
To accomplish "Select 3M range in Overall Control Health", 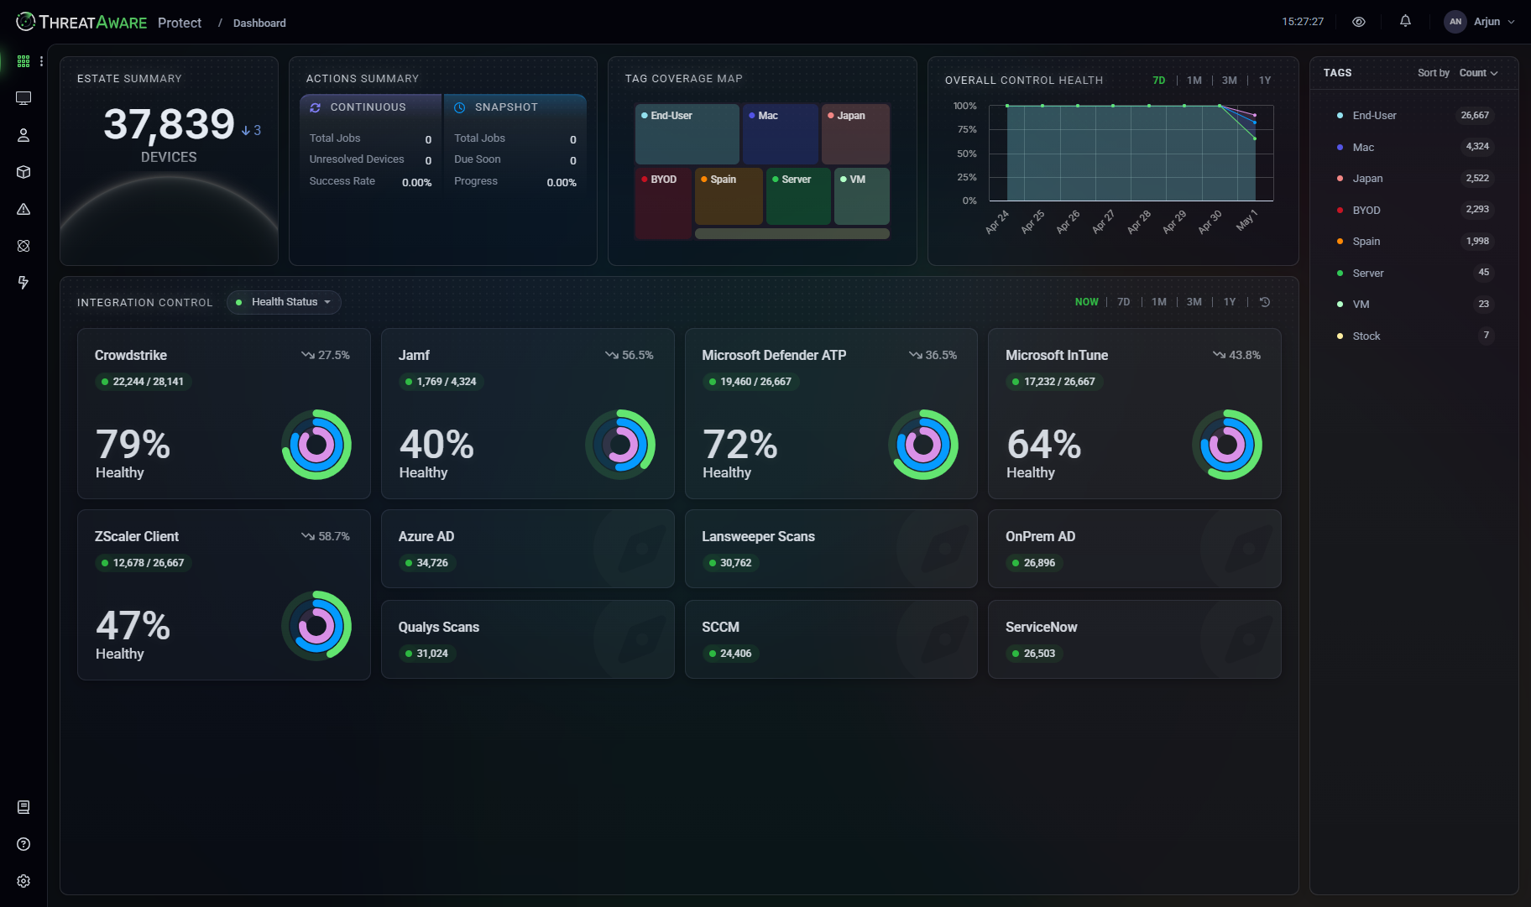I will pyautogui.click(x=1230, y=81).
